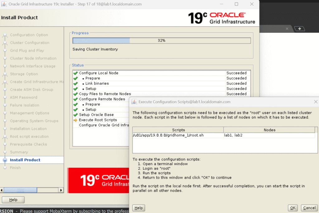Click the Configuration Option step bullet icon
Viewport: 319px width, 213px height.
5,35
